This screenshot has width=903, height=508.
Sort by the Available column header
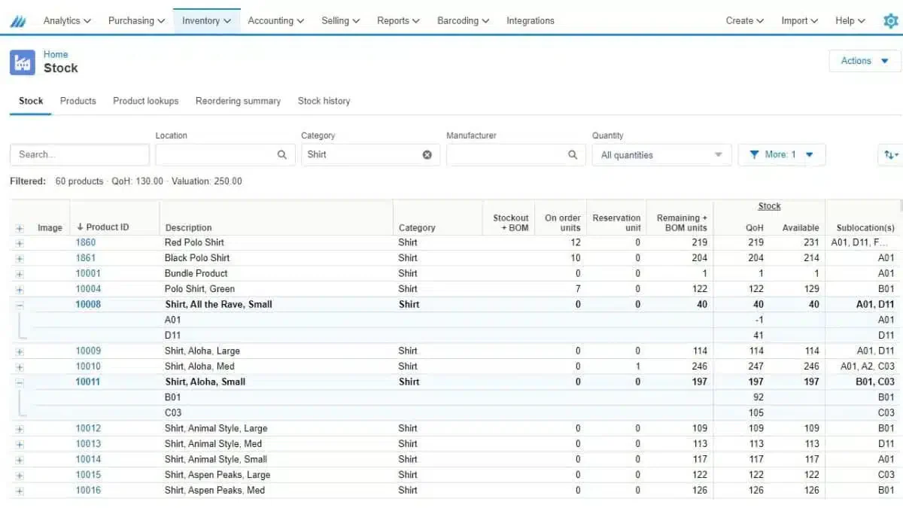tap(801, 228)
